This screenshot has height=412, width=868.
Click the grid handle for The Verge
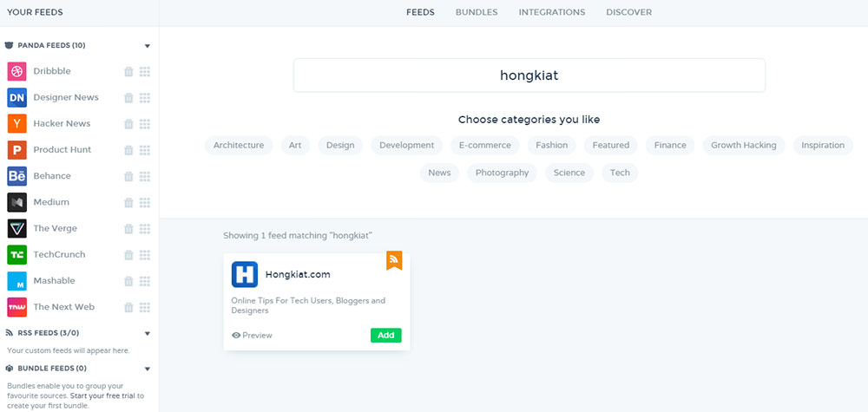point(145,228)
